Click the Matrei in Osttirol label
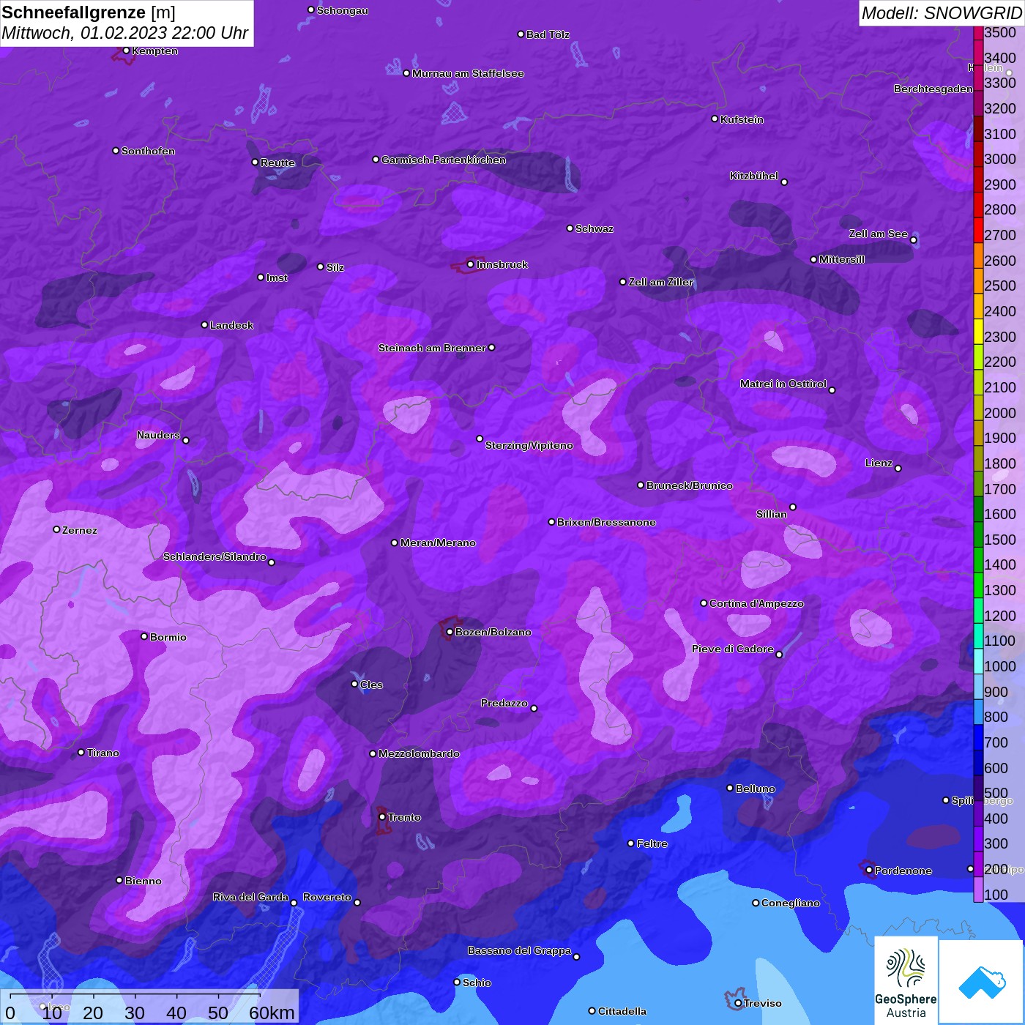The image size is (1025, 1025). pos(783,384)
